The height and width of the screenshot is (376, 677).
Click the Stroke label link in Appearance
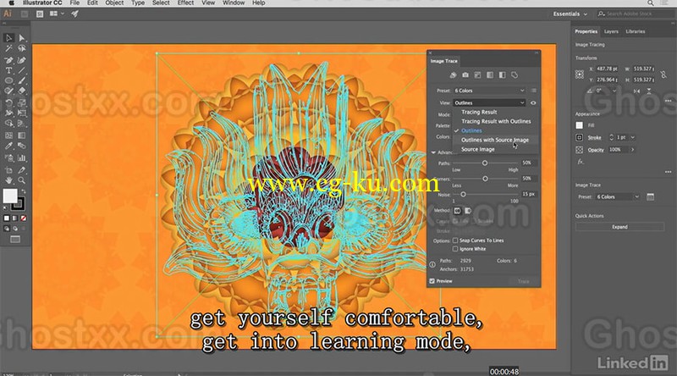coord(594,137)
